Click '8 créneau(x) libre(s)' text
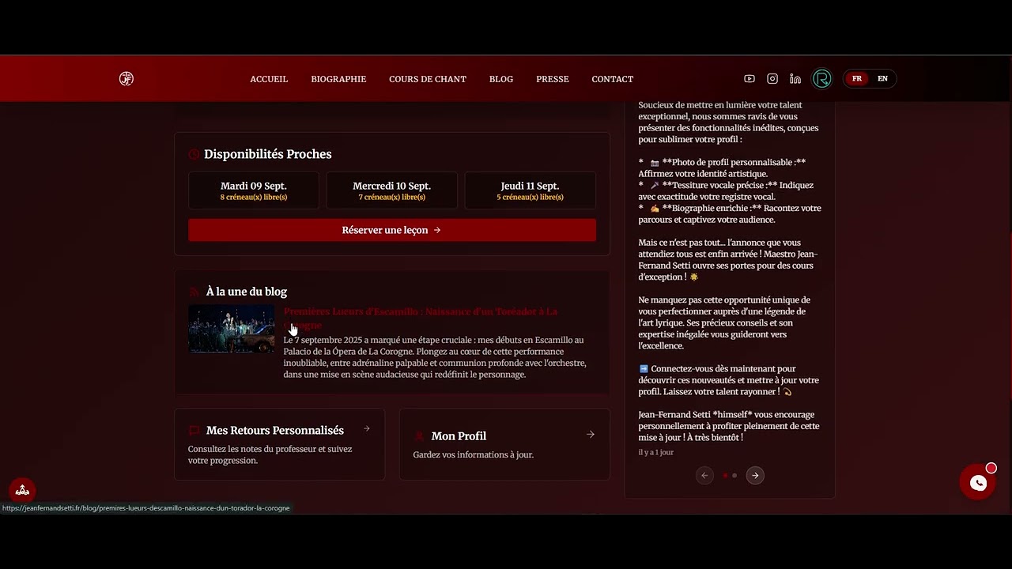 pos(254,197)
